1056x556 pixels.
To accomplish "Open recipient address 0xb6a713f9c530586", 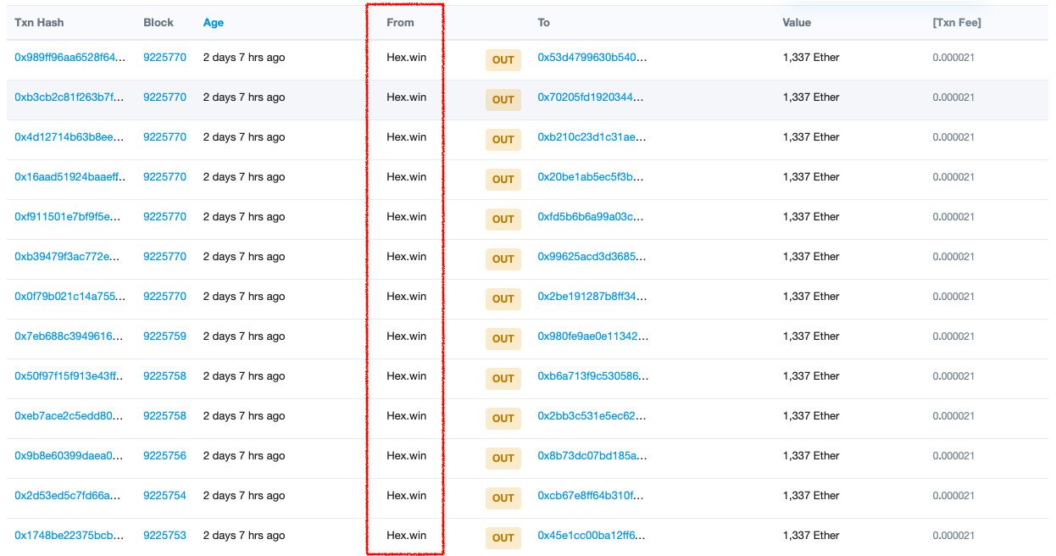I will pyautogui.click(x=592, y=376).
